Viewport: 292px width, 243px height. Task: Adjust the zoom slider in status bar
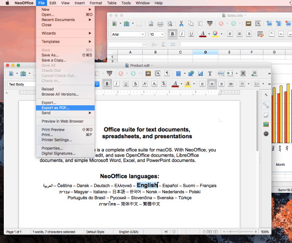(x=240, y=232)
